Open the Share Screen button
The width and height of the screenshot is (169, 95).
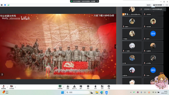[x=60, y=87]
